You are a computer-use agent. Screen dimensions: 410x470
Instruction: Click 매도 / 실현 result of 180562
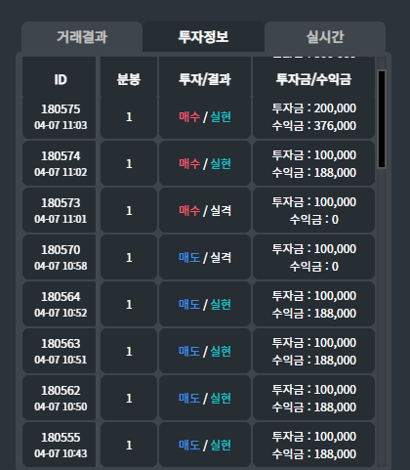pos(205,399)
